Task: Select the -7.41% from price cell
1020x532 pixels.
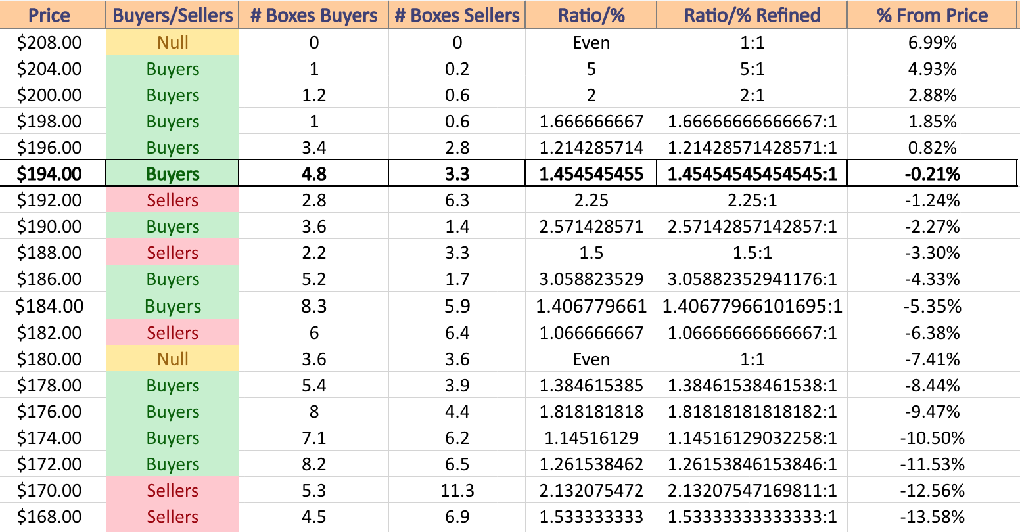Action: [x=932, y=359]
